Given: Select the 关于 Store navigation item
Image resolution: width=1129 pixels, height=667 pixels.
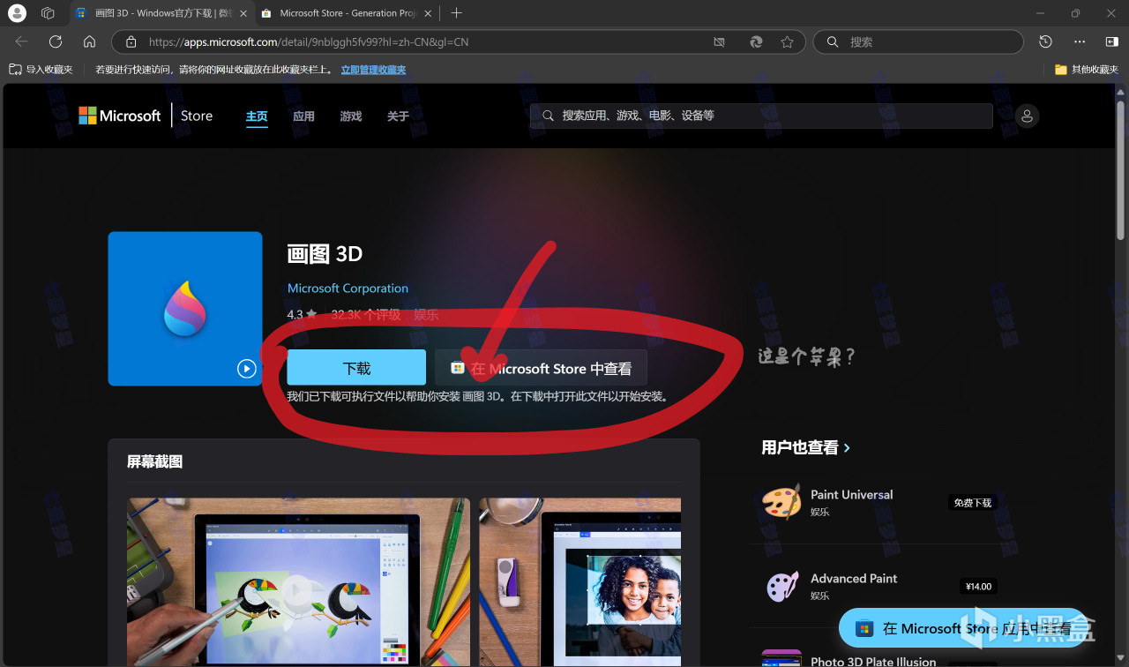Looking at the screenshot, I should tap(398, 116).
